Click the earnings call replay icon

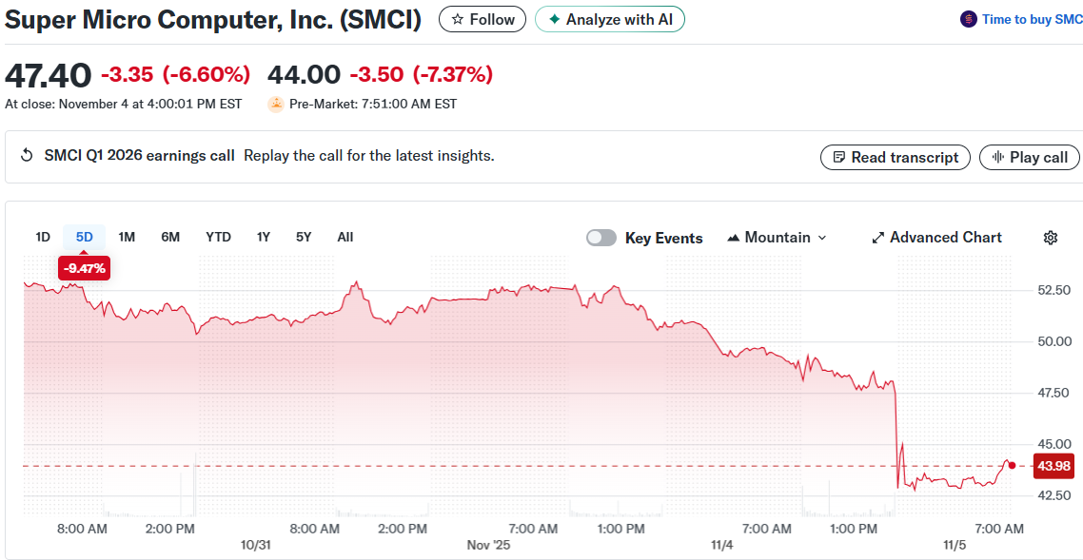pyautogui.click(x=27, y=156)
